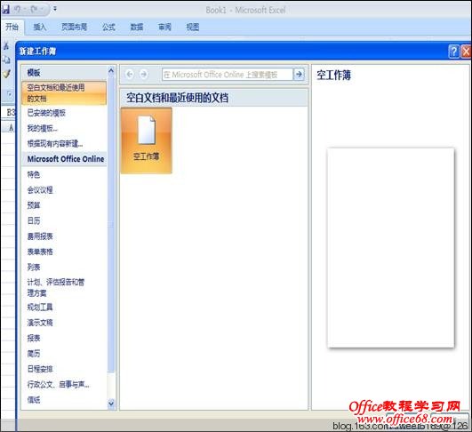This screenshot has height=432, width=472.
Task: Select 空白文档和最近使用的文档 in template list
Action: point(64,93)
